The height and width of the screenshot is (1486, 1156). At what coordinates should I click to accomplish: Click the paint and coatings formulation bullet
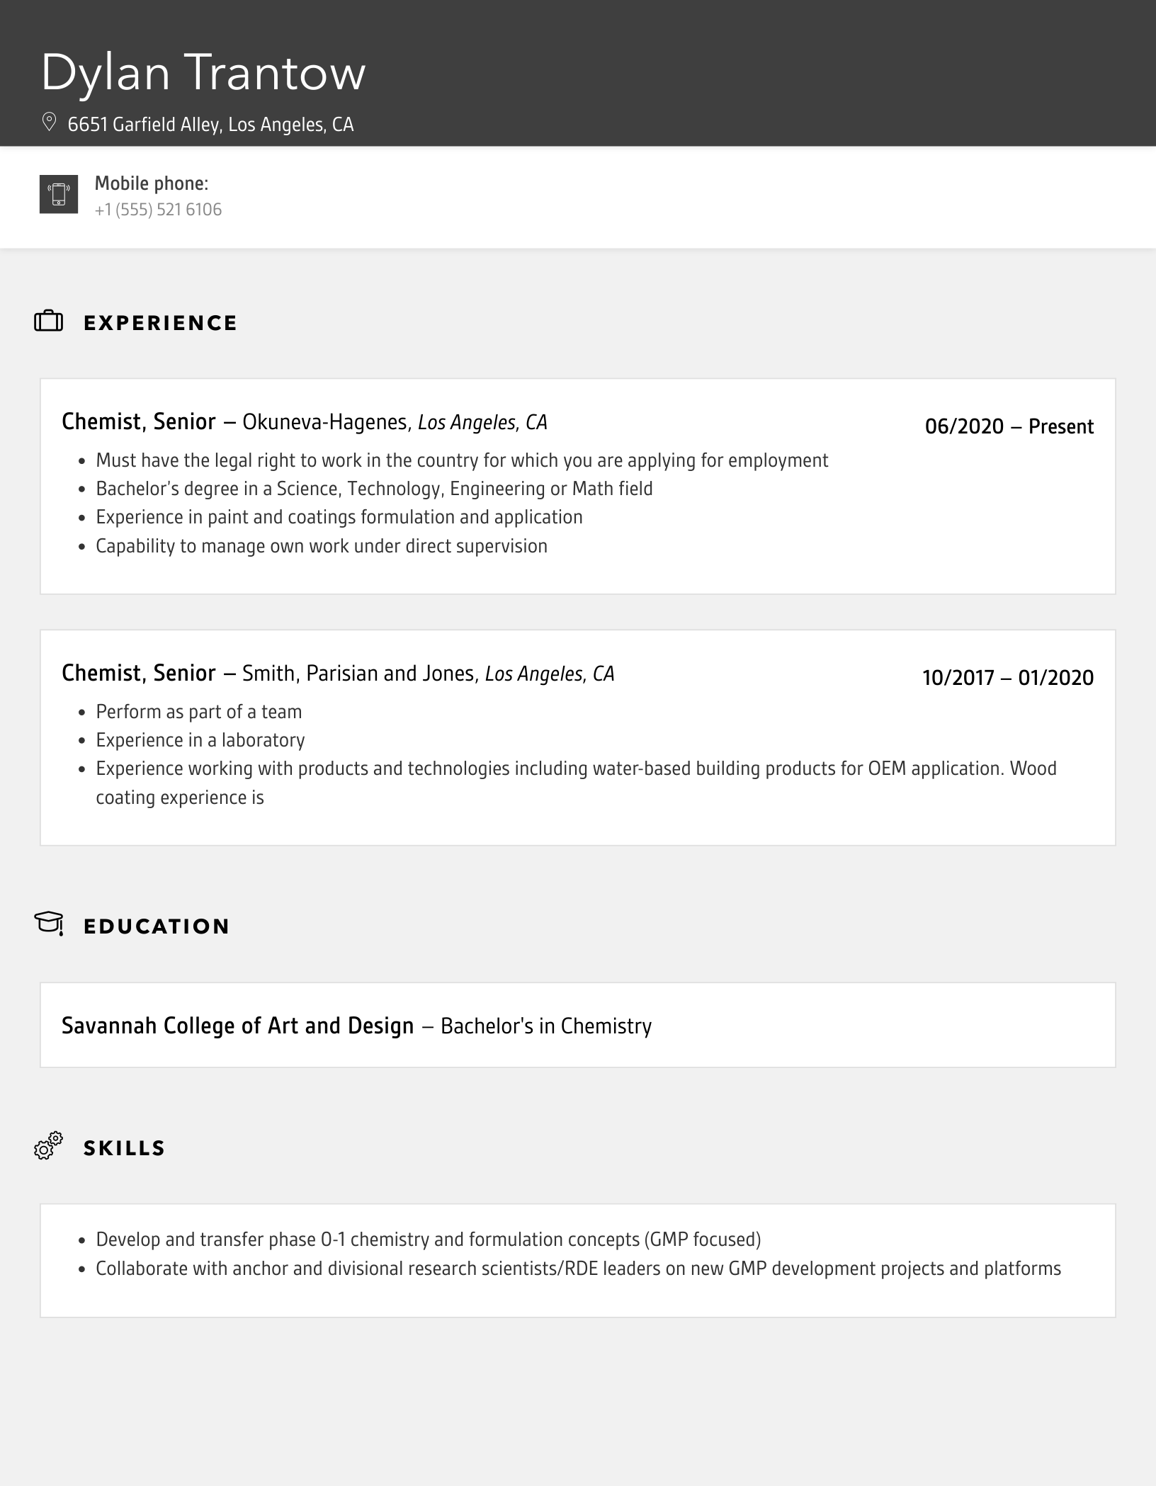click(x=339, y=517)
